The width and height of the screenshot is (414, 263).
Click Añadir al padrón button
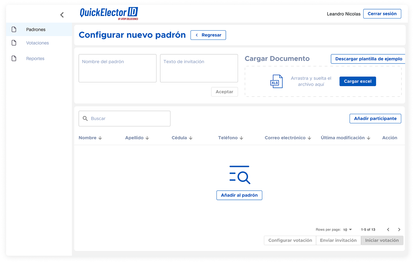(239, 195)
